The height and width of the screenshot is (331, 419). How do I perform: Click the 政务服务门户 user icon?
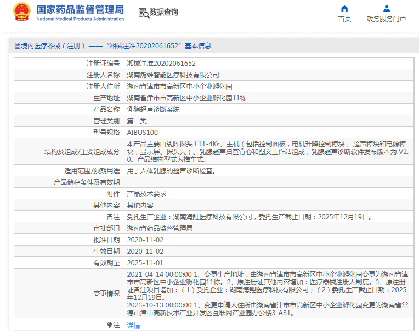pyautogui.click(x=387, y=9)
